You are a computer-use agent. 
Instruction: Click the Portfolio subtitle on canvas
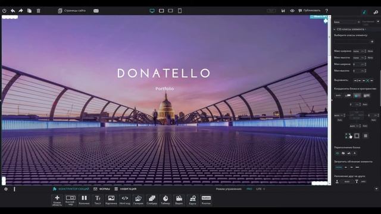click(x=164, y=89)
